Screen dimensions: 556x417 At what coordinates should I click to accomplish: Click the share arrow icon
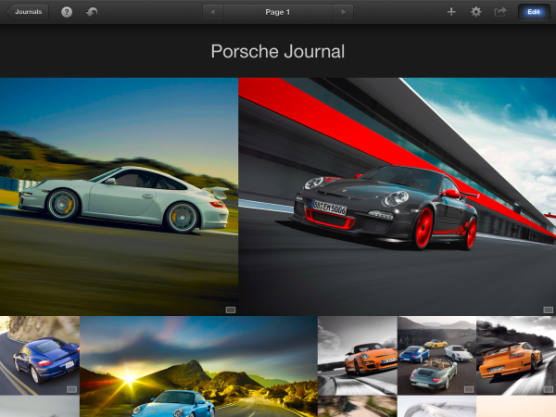coord(500,12)
